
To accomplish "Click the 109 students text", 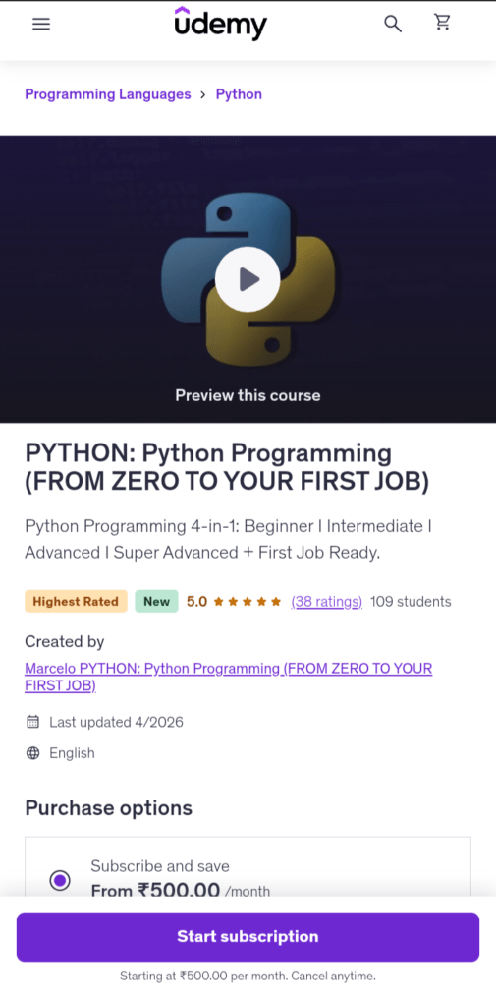I will pos(411,602).
